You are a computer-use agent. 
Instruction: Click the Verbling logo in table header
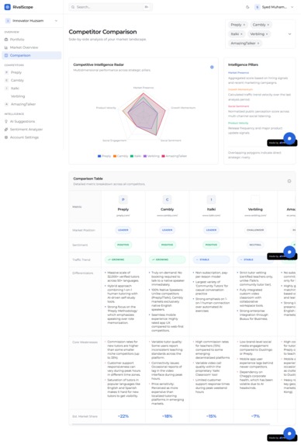tap(255, 200)
